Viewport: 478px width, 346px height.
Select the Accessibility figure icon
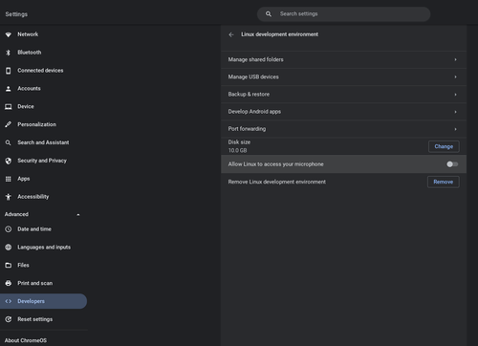9,197
